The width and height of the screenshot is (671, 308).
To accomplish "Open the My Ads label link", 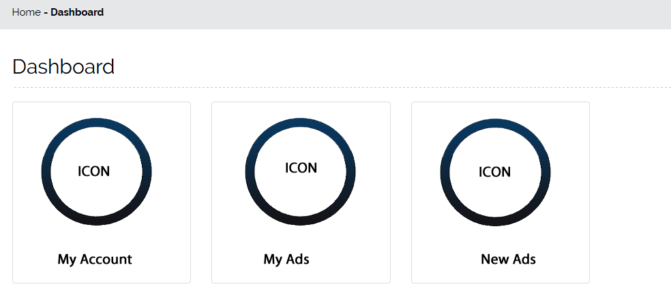I will [286, 260].
